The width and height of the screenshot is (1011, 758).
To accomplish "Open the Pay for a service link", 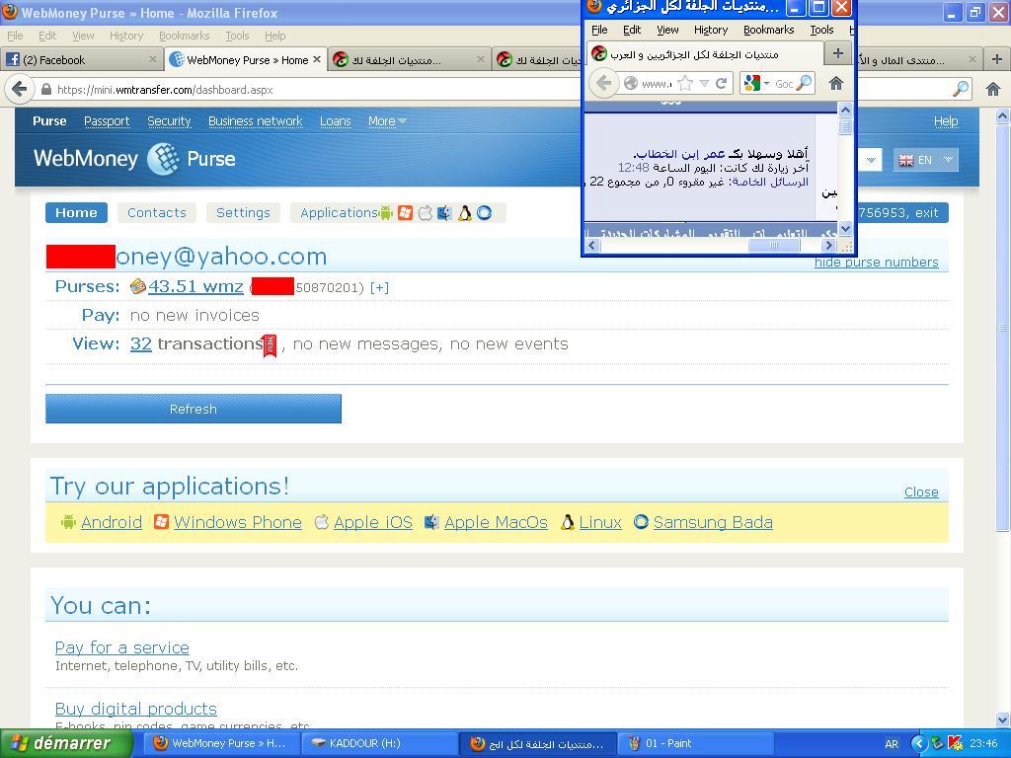I will (121, 647).
